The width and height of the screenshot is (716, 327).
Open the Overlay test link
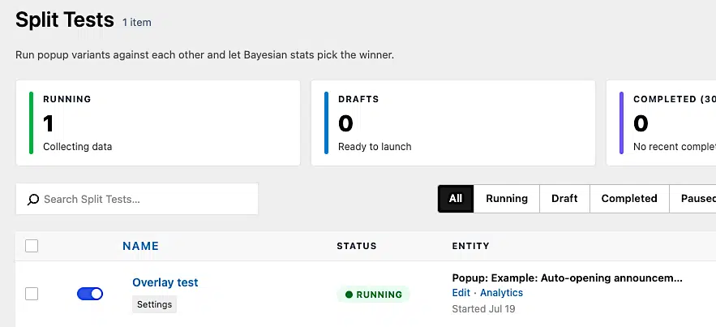(165, 282)
